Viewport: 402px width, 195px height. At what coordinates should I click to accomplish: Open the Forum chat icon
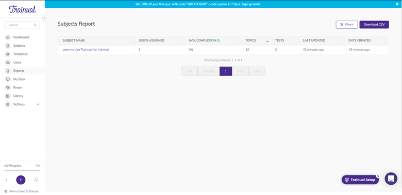coord(8,88)
